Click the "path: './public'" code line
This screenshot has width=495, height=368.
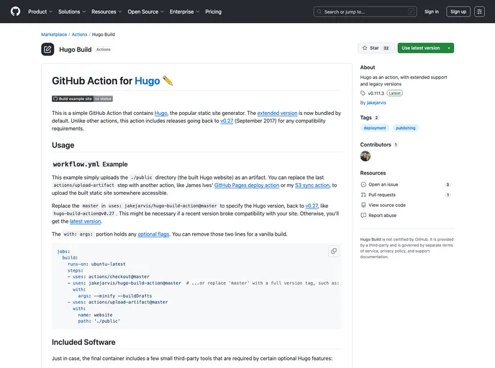(x=99, y=321)
